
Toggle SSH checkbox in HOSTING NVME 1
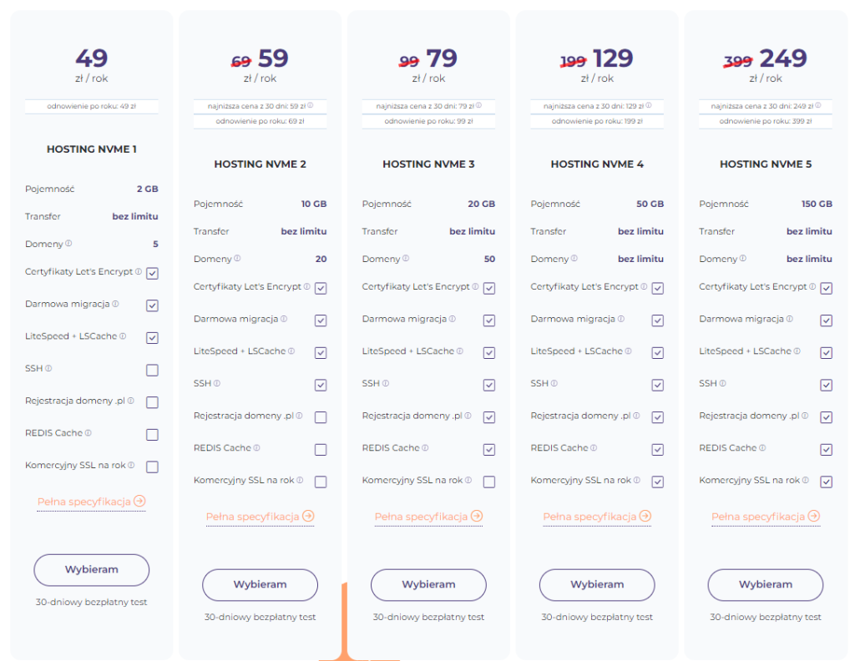click(x=152, y=371)
